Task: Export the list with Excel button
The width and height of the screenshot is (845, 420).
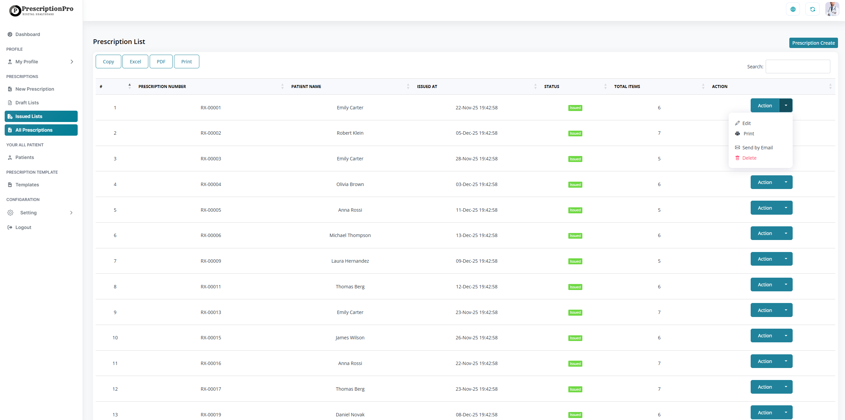Action: pos(135,62)
